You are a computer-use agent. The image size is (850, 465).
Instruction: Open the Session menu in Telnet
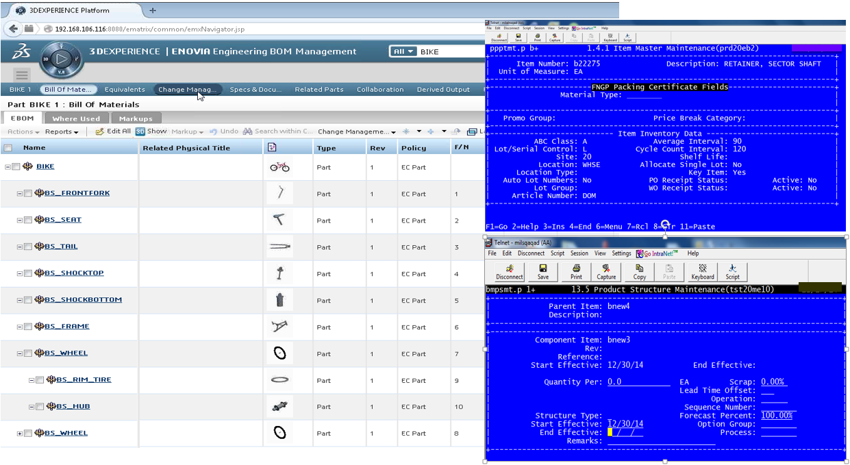pyautogui.click(x=579, y=253)
